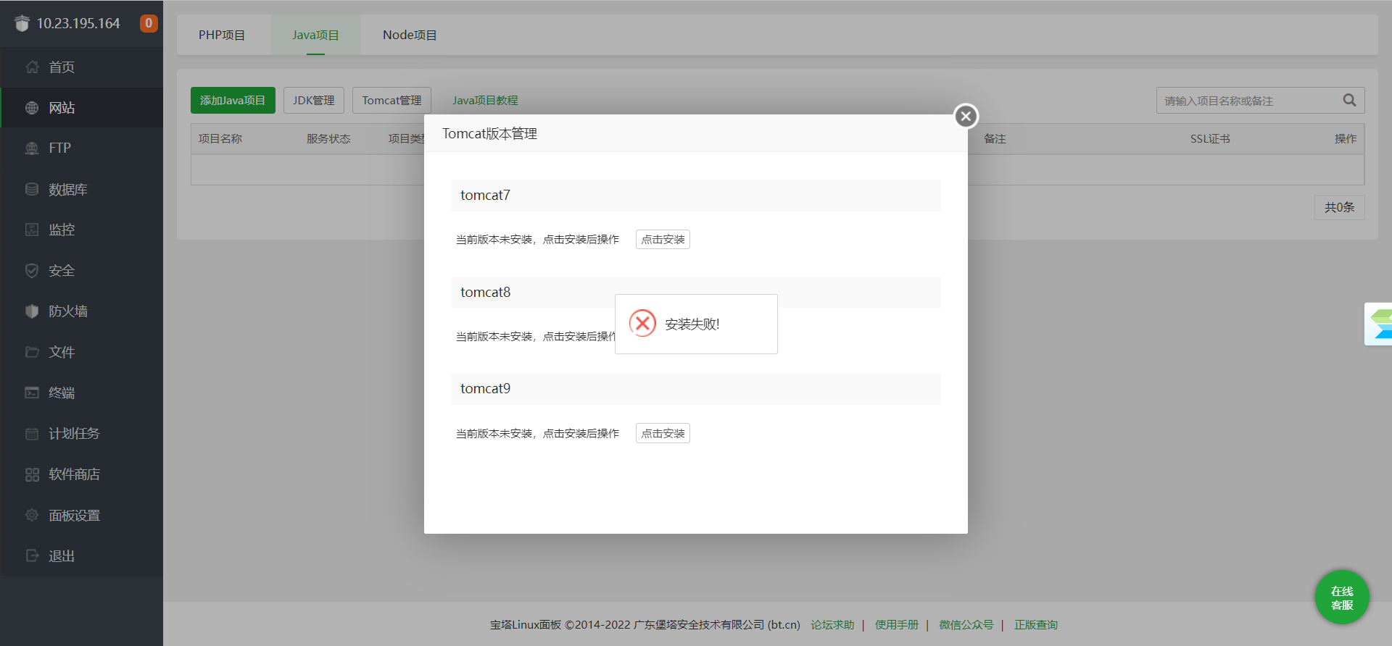The image size is (1392, 646).
Task: Open the FTP sidebar icon
Action: (32, 148)
